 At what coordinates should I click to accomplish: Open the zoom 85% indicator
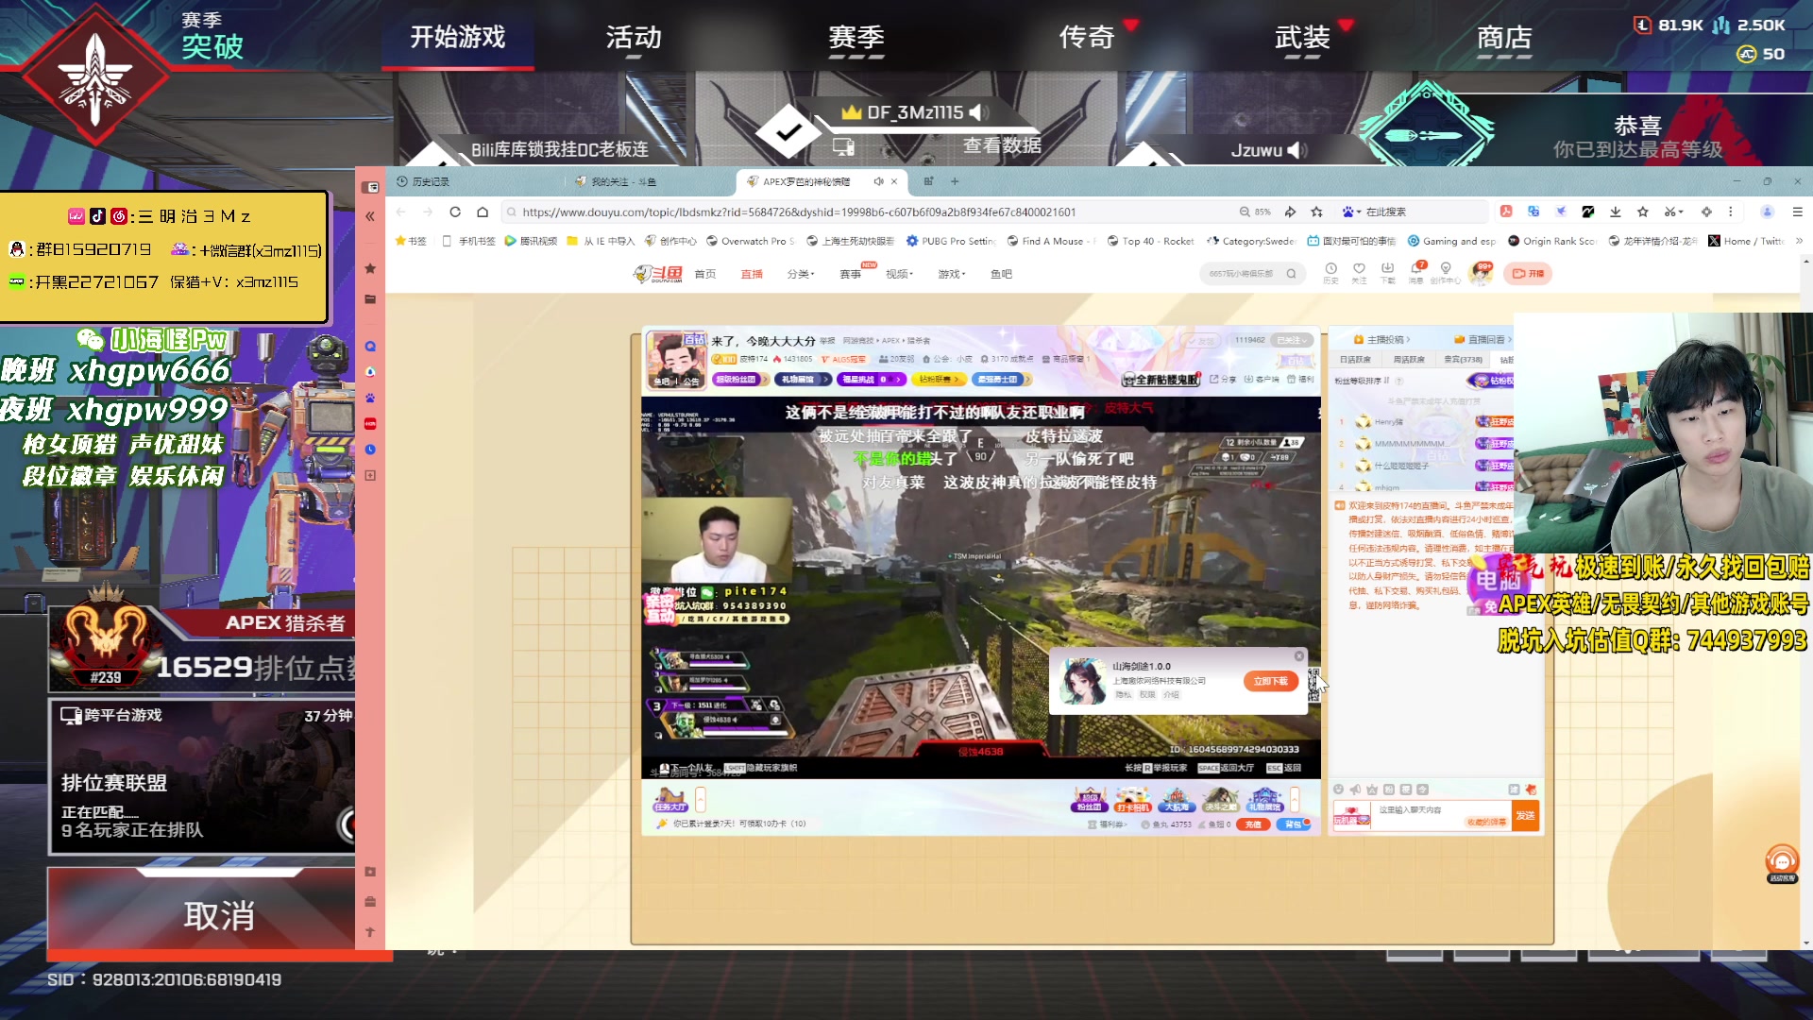1256,212
